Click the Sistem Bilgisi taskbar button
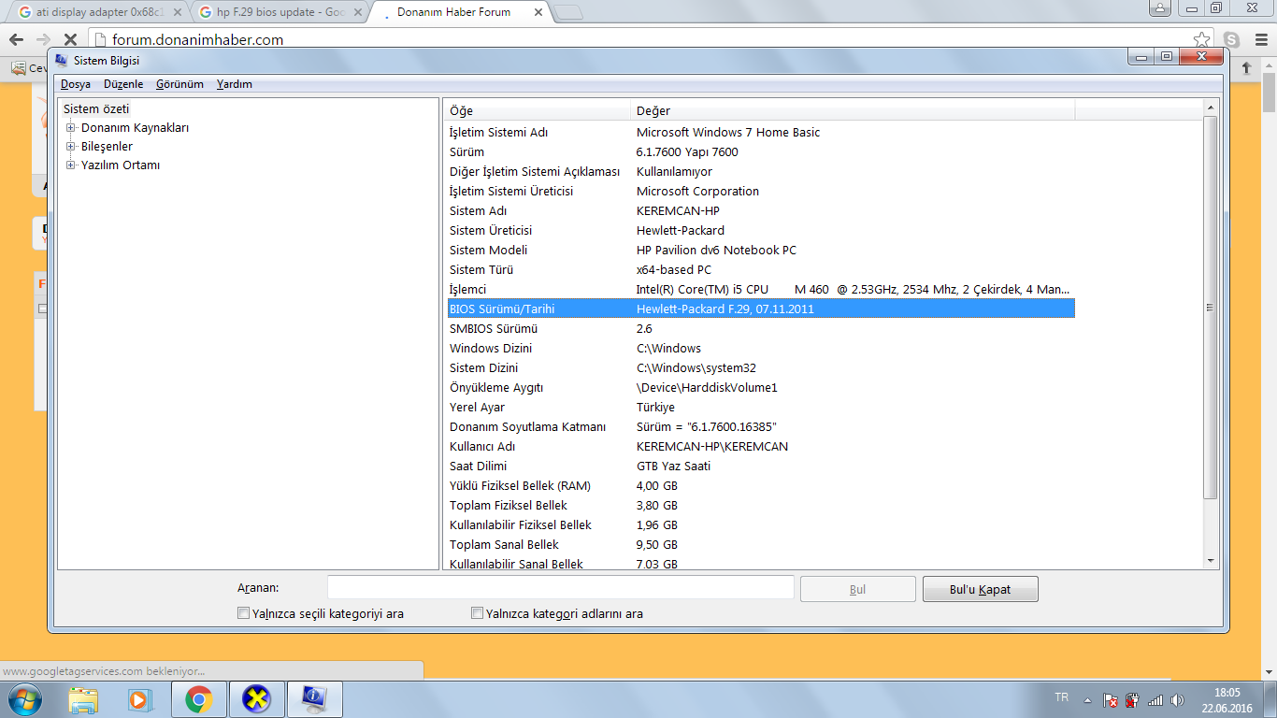 [x=314, y=699]
